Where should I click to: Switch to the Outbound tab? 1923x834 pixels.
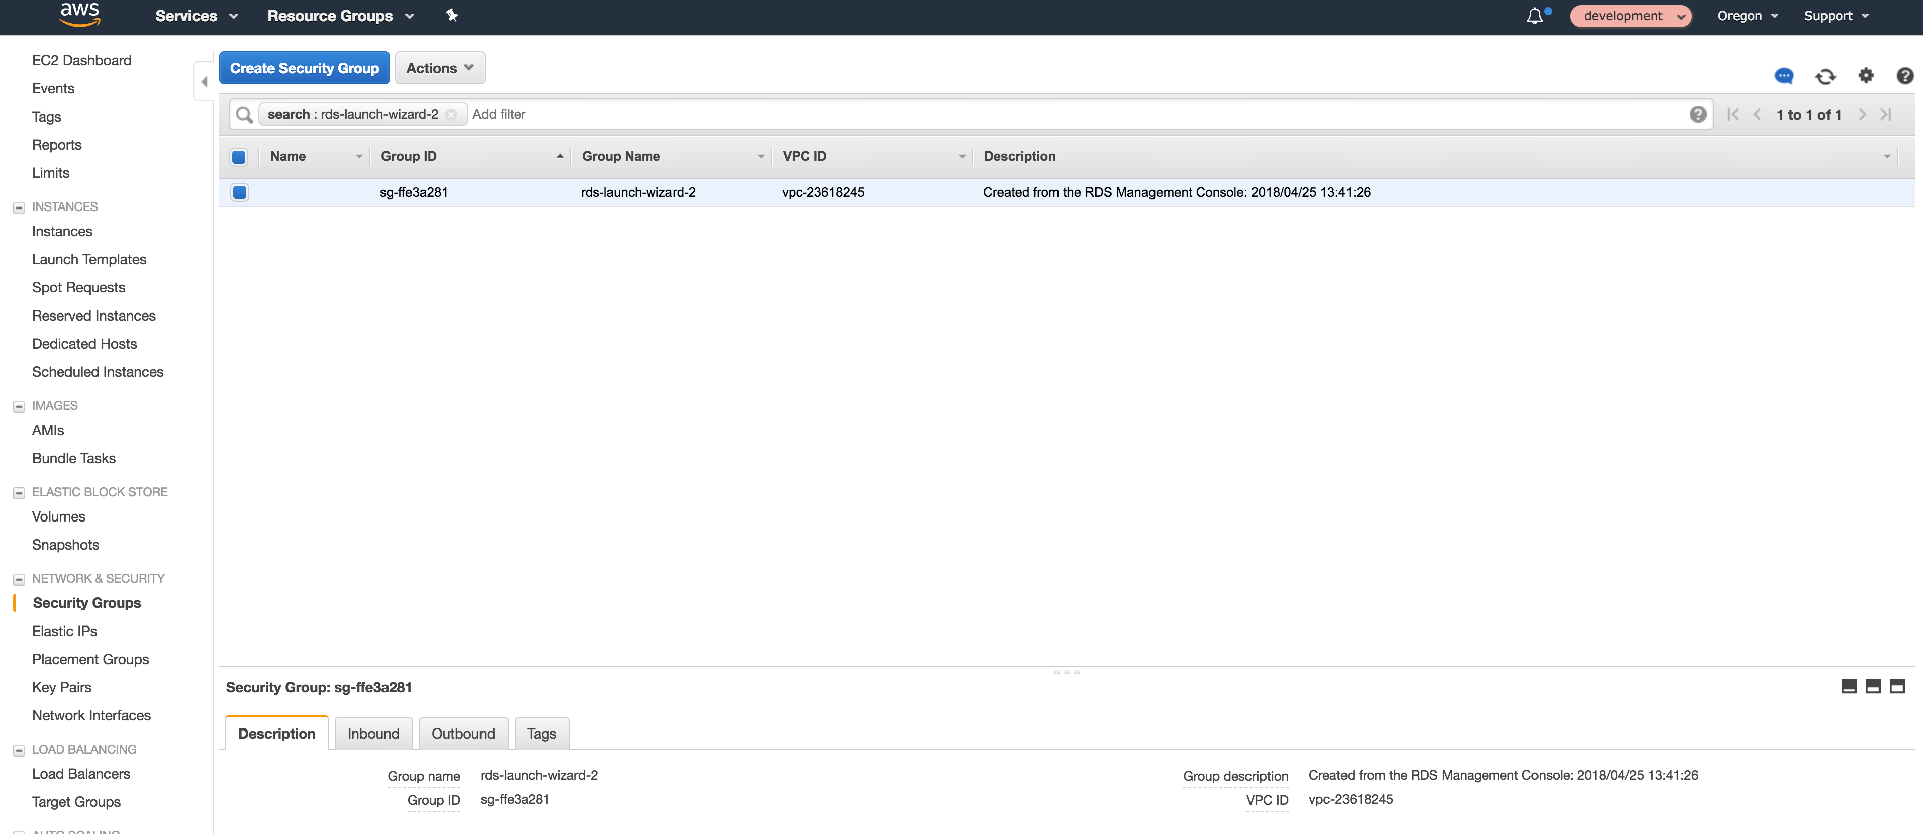click(463, 734)
